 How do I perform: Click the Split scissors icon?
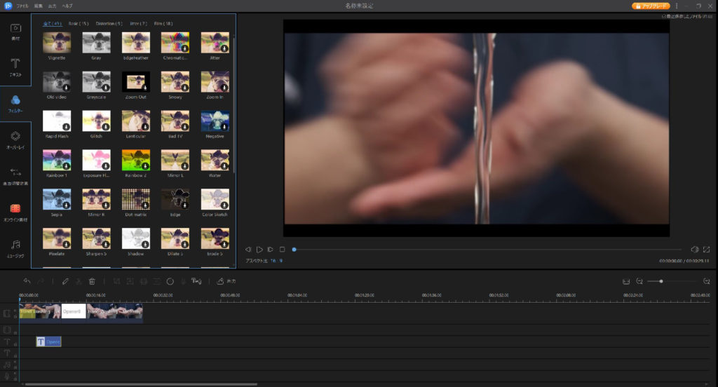[x=79, y=281]
